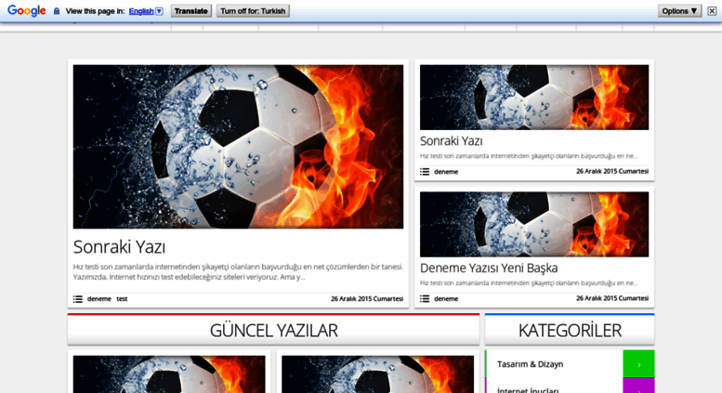The width and height of the screenshot is (722, 393).
Task: Open Deneme Yazısı Yeni Başka thumbnail
Action: [x=534, y=225]
